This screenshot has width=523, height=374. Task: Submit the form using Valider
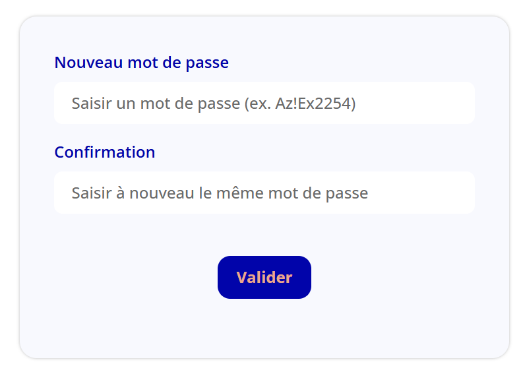point(264,277)
